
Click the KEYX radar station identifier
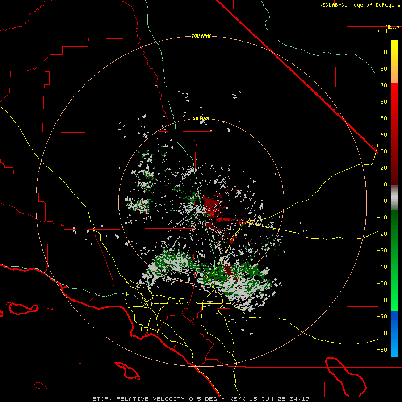point(237,399)
